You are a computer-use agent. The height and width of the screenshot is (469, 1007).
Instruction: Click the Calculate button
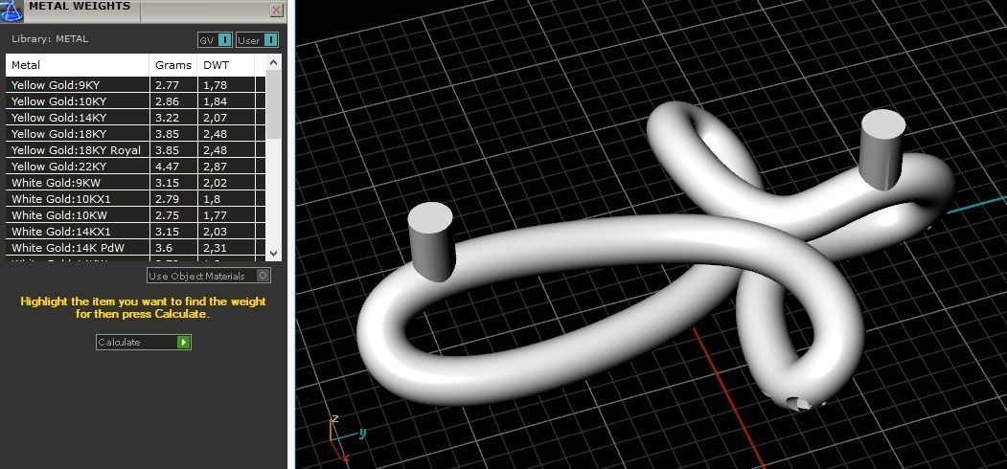(143, 342)
